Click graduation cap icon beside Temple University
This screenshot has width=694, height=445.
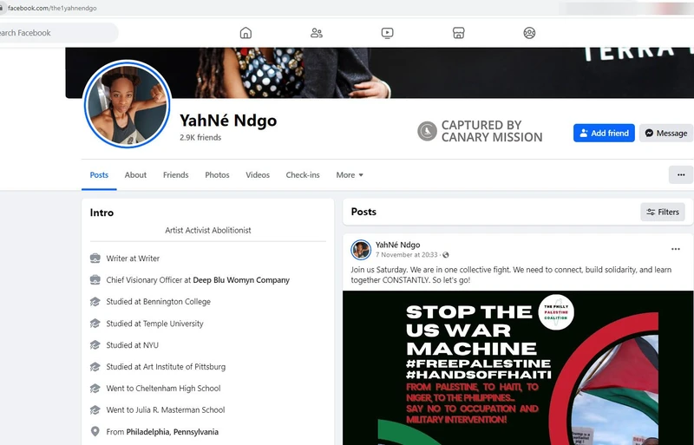click(95, 324)
